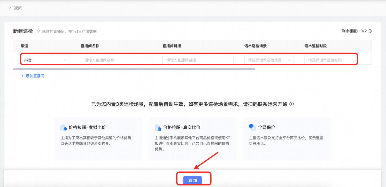
Task: Click the 价格拉踩-虚拟比价 card icon
Action: coord(64,127)
